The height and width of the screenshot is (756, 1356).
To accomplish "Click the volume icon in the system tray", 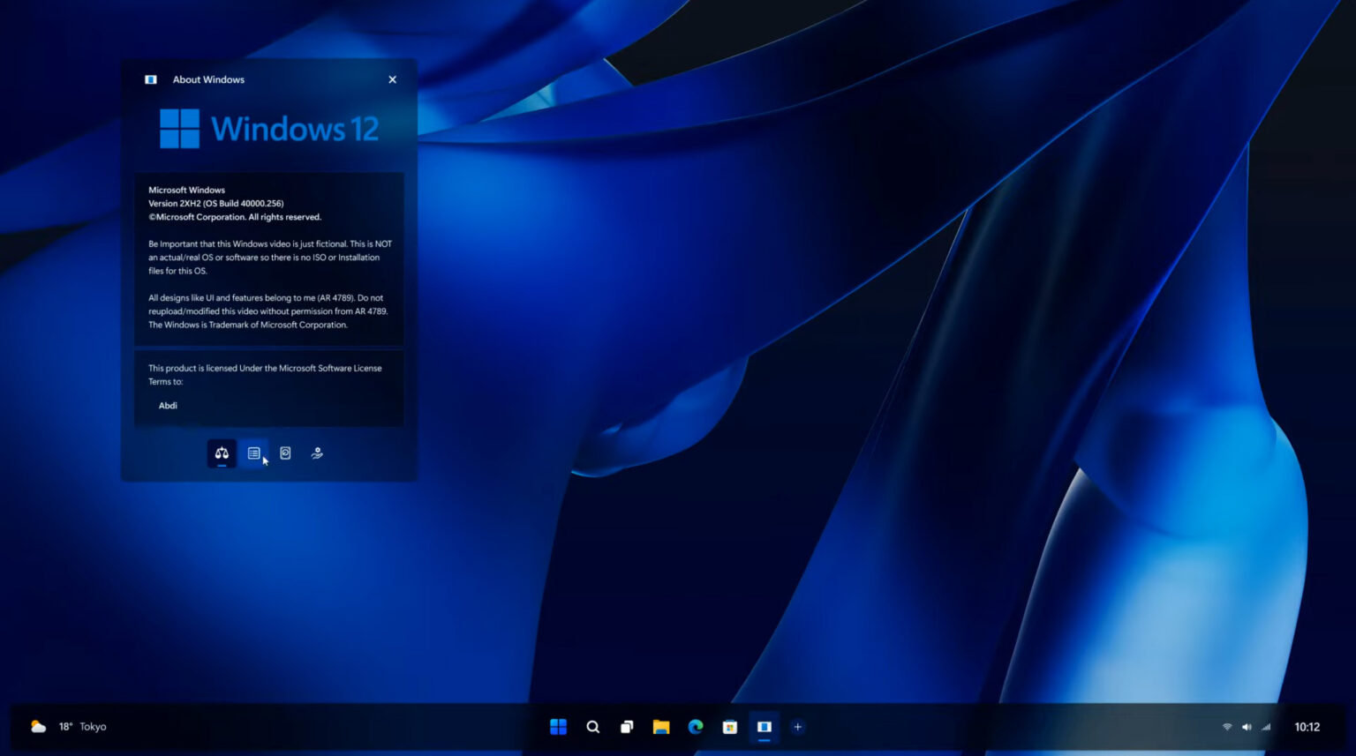I will (1247, 727).
